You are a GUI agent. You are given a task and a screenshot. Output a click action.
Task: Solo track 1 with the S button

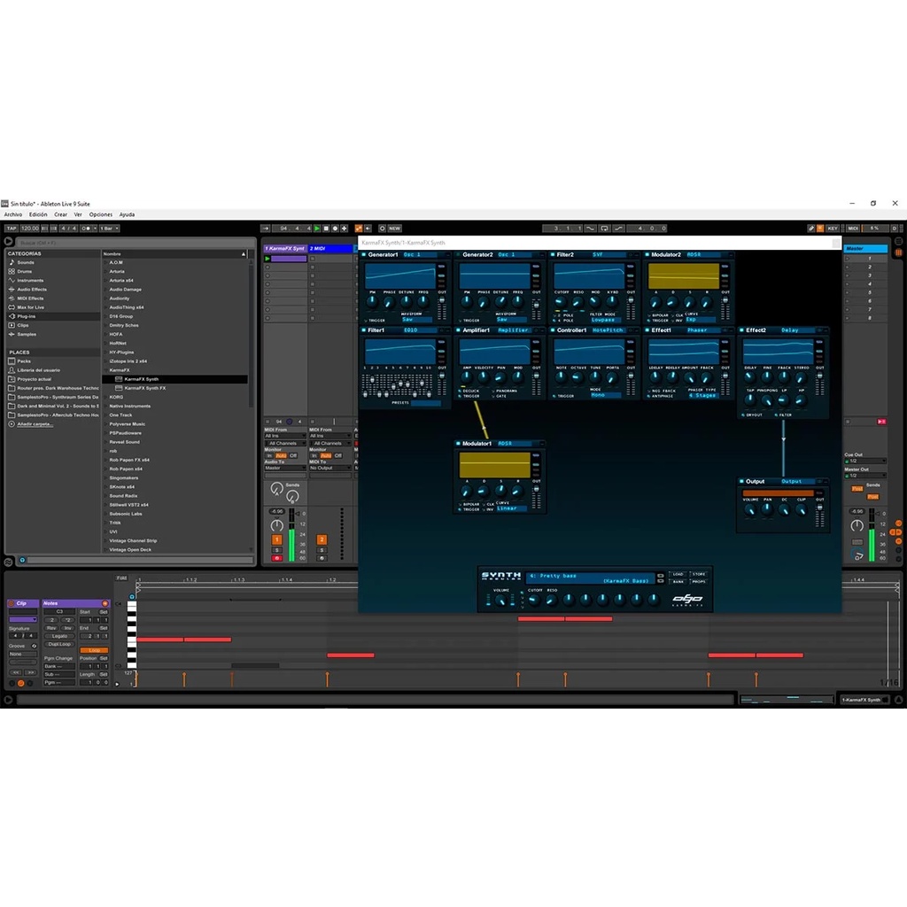pos(276,550)
